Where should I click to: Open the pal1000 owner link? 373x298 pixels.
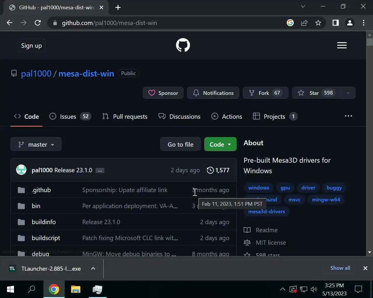[x=36, y=74]
